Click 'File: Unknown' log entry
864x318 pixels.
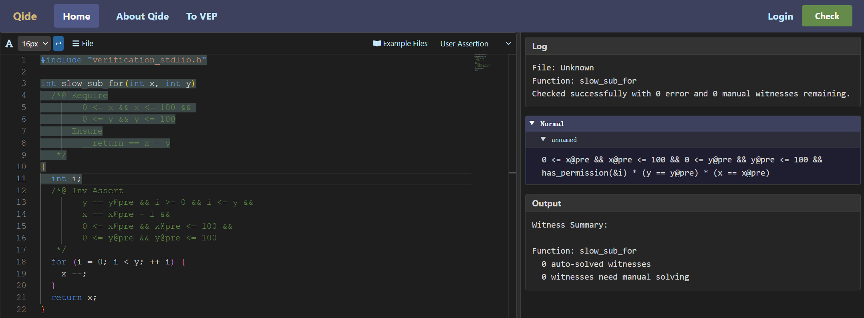pos(563,68)
